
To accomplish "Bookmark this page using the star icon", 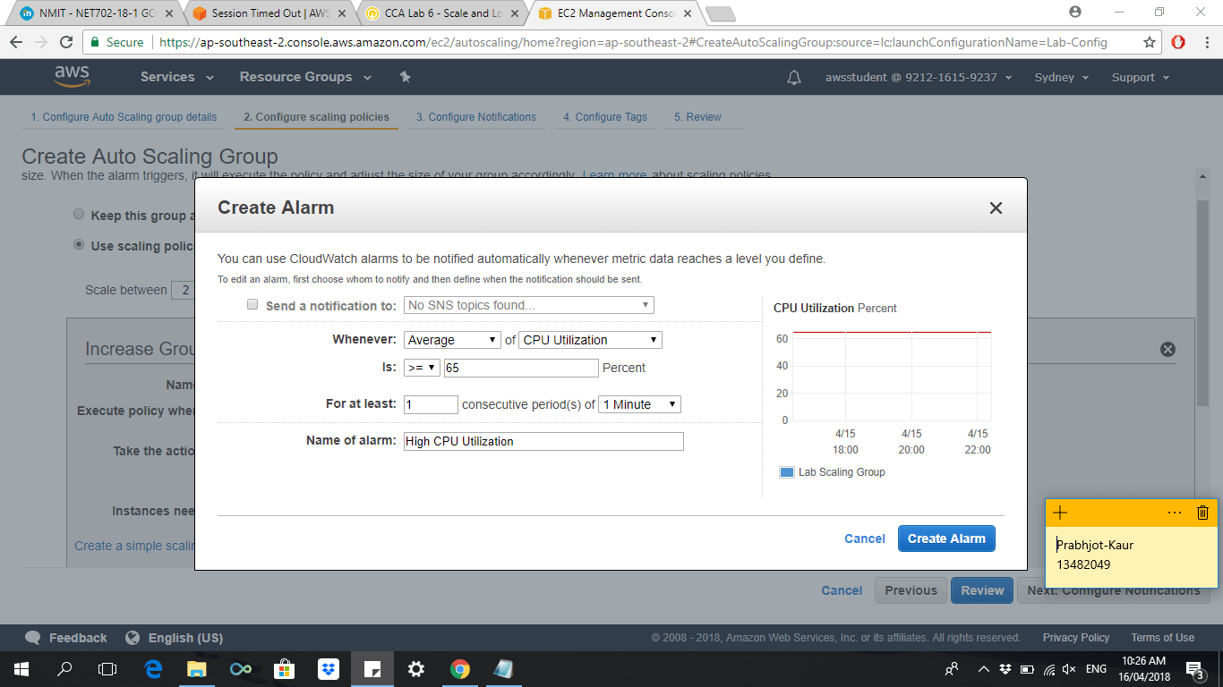I will 1149,41.
